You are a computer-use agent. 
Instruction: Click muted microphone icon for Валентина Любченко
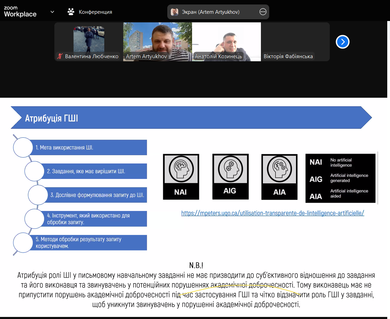click(60, 56)
